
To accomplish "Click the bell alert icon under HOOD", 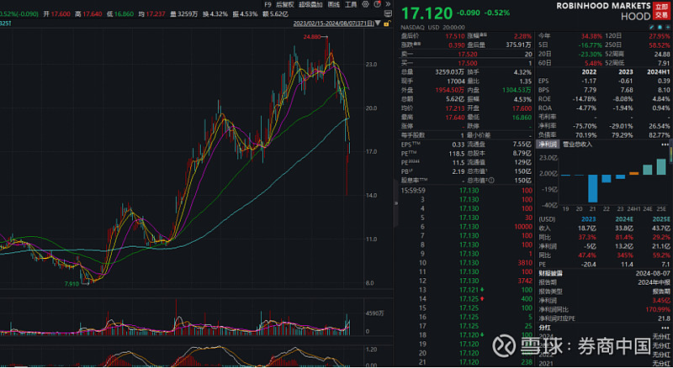I will click(x=660, y=27).
